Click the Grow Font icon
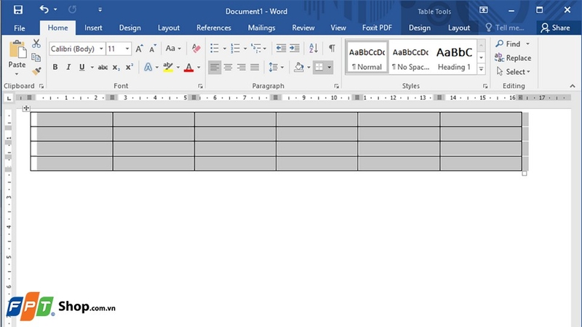Image resolution: width=582 pixels, height=327 pixels. coord(140,49)
